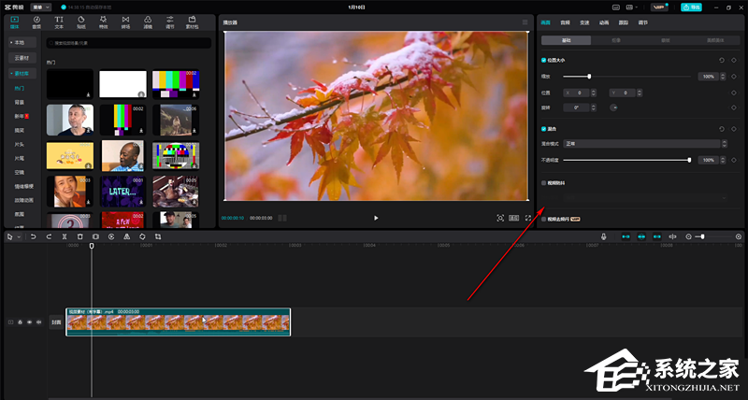Open the 文本 (Text) tool tab
The image size is (748, 400).
pyautogui.click(x=59, y=21)
